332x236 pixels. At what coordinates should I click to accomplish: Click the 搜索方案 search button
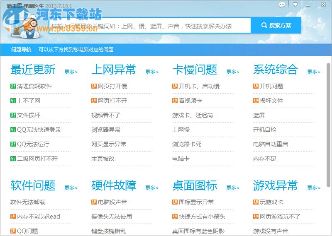coord(276,25)
